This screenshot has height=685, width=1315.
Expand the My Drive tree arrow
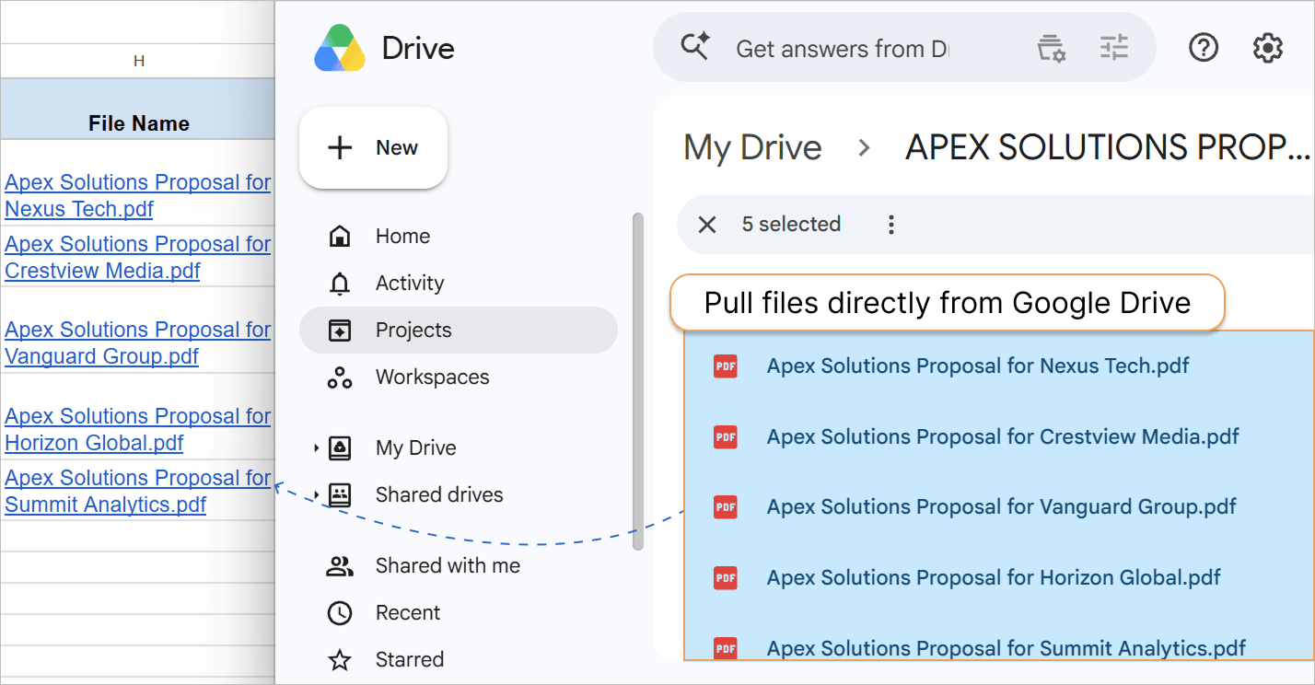pos(316,448)
